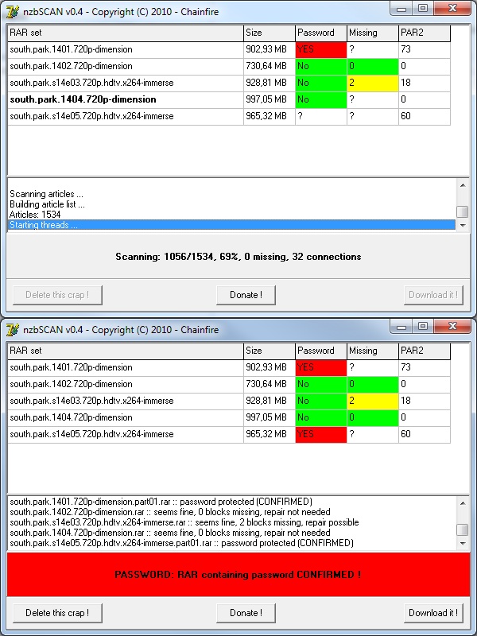Select south.park.1402.720p-dimension row in top window
This screenshot has width=477, height=636.
(229, 66)
